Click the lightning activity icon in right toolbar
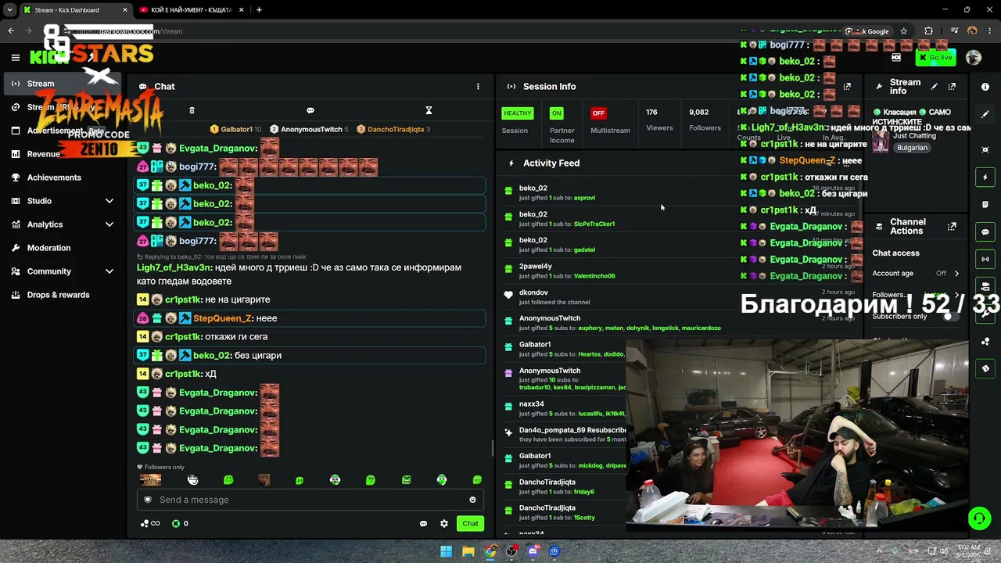Image resolution: width=1001 pixels, height=563 pixels. click(x=985, y=178)
